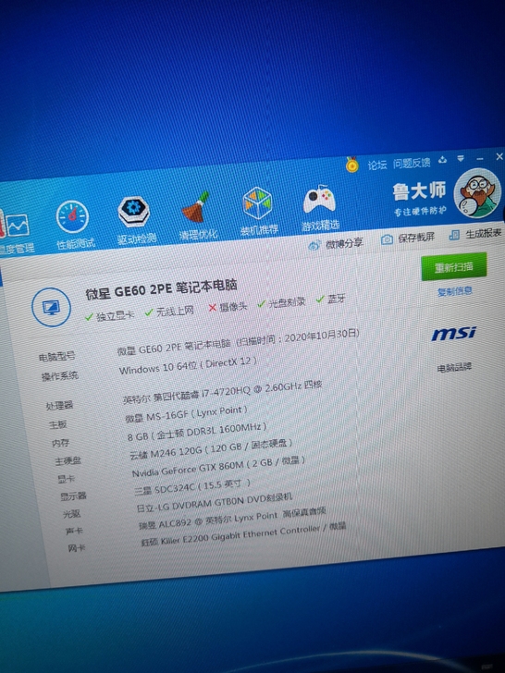The height and width of the screenshot is (673, 505).
Task: Click the 内存 label
Action: (60, 443)
